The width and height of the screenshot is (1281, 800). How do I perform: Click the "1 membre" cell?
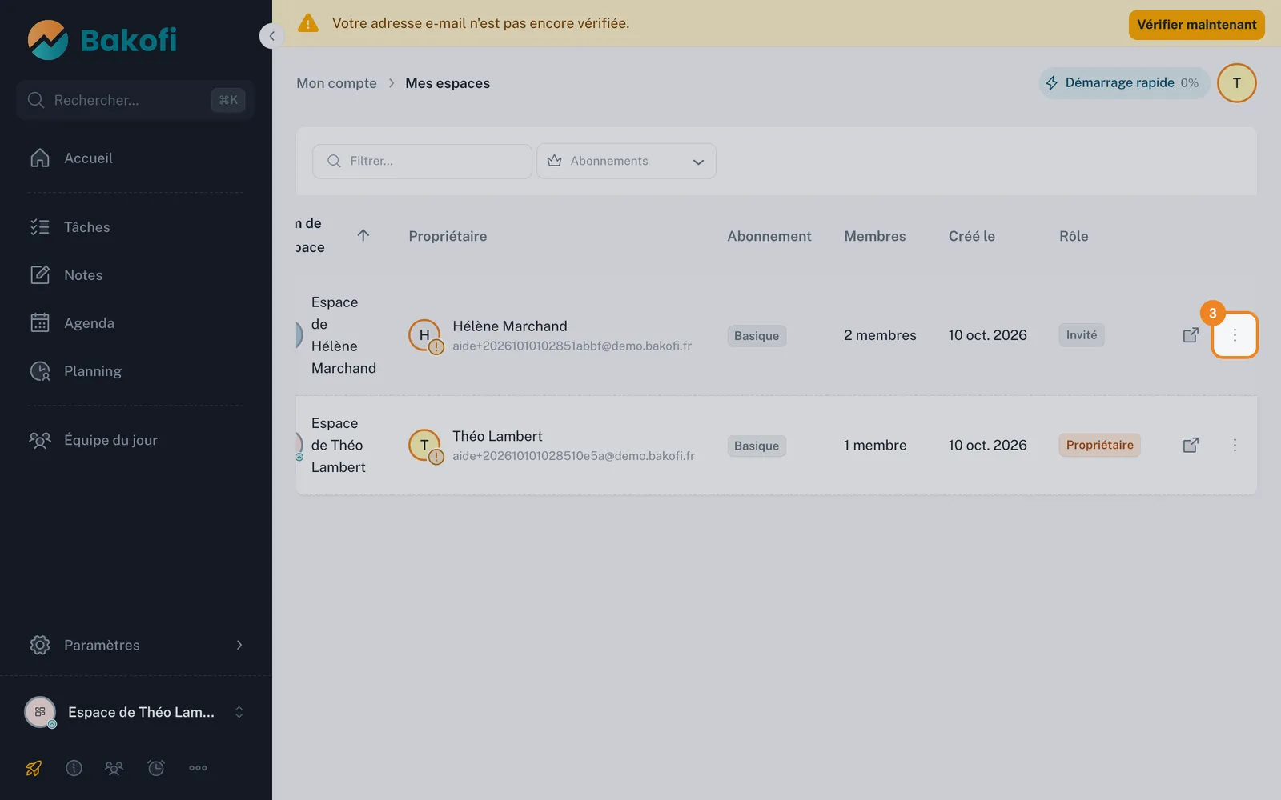point(875,445)
